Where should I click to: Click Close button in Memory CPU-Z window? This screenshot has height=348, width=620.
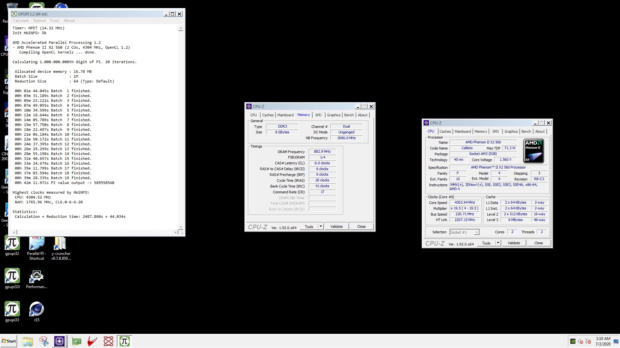pyautogui.click(x=361, y=227)
